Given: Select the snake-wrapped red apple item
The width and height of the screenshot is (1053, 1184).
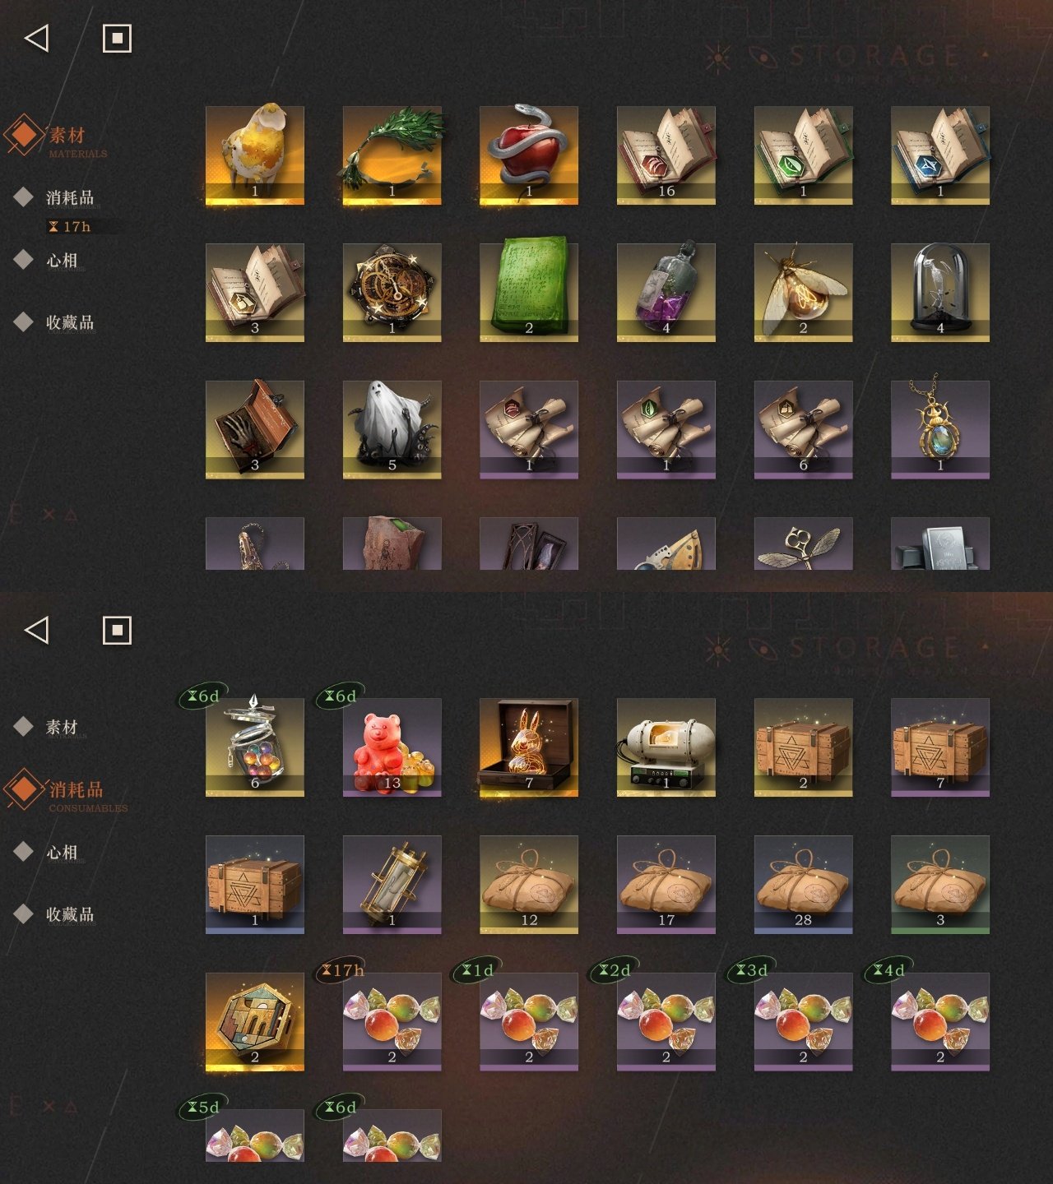Looking at the screenshot, I should pos(529,155).
